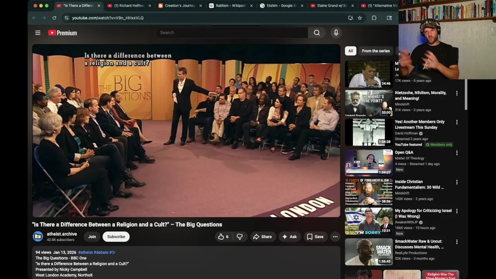Screen dimensions: 496x279
Task: Switch to the Elohim Google Search tab
Action: pyautogui.click(x=282, y=6)
